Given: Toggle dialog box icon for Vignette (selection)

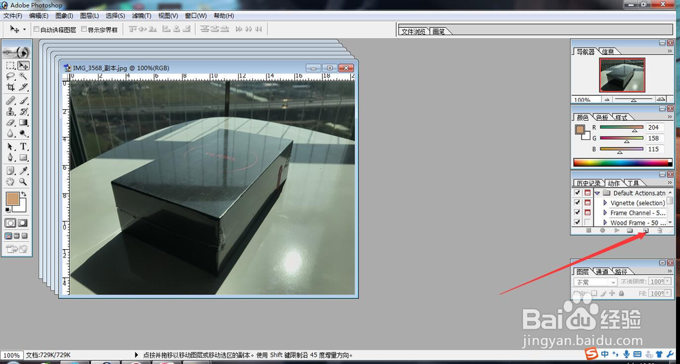Looking at the screenshot, I should (588, 203).
